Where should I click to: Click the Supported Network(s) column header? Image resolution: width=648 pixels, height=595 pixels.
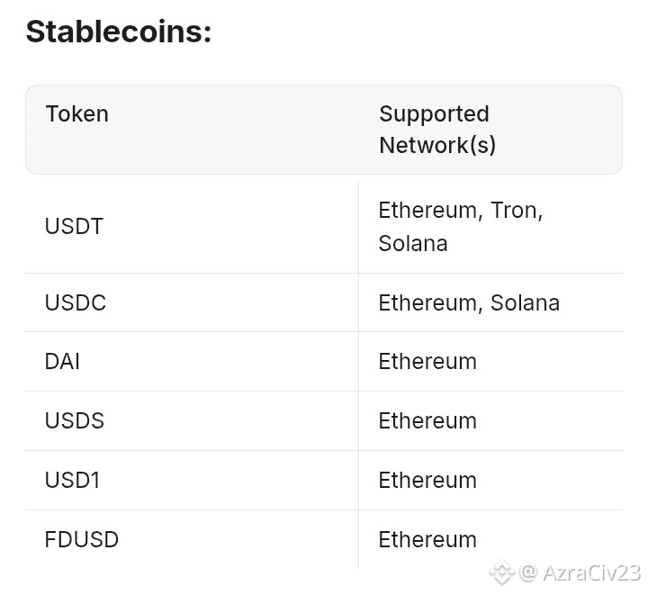(x=437, y=129)
